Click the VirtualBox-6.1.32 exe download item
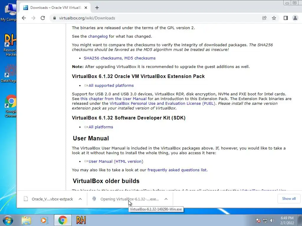The width and height of the screenshot is (302, 226). (x=129, y=199)
